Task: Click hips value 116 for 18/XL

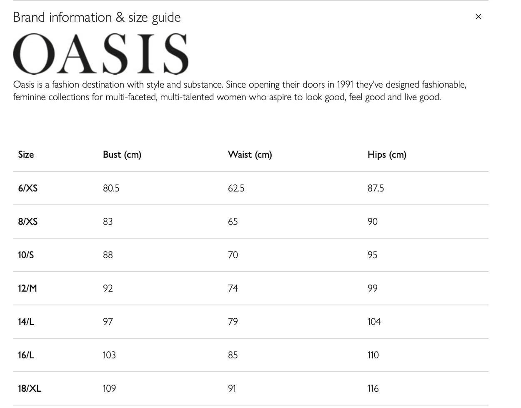Action: 373,388
